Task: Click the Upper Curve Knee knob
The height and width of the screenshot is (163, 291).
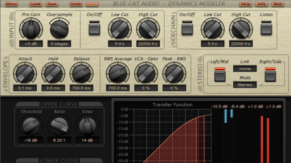Action: click(87, 125)
